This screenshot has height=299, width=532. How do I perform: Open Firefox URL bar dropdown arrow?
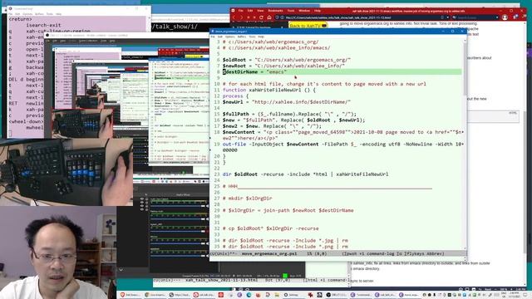coord(447,17)
